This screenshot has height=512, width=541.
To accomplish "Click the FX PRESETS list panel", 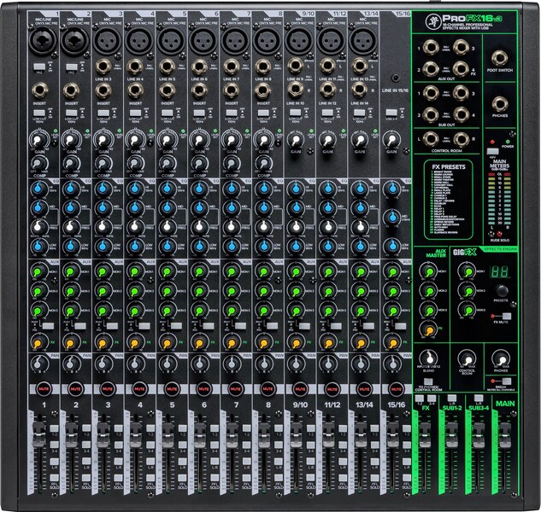I will (x=448, y=199).
